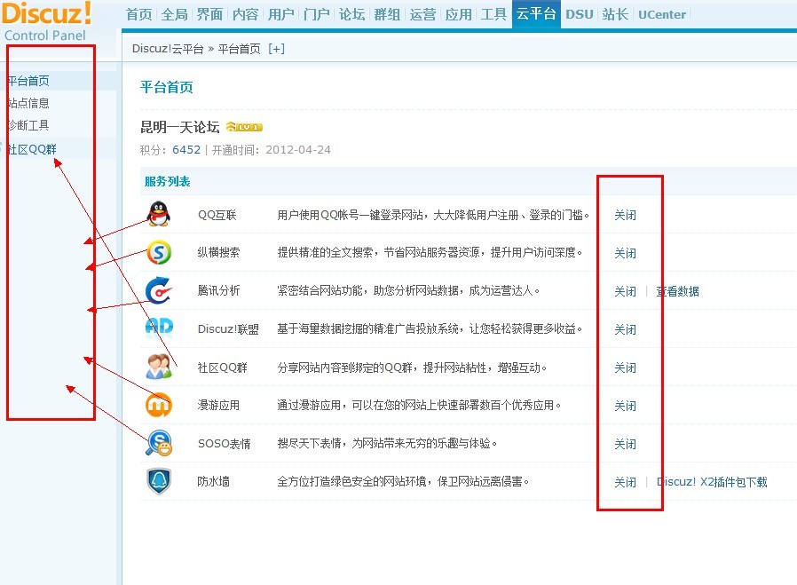Screen dimensions: 797x585
Task: Open the 内容 top menu
Action: click(x=246, y=14)
